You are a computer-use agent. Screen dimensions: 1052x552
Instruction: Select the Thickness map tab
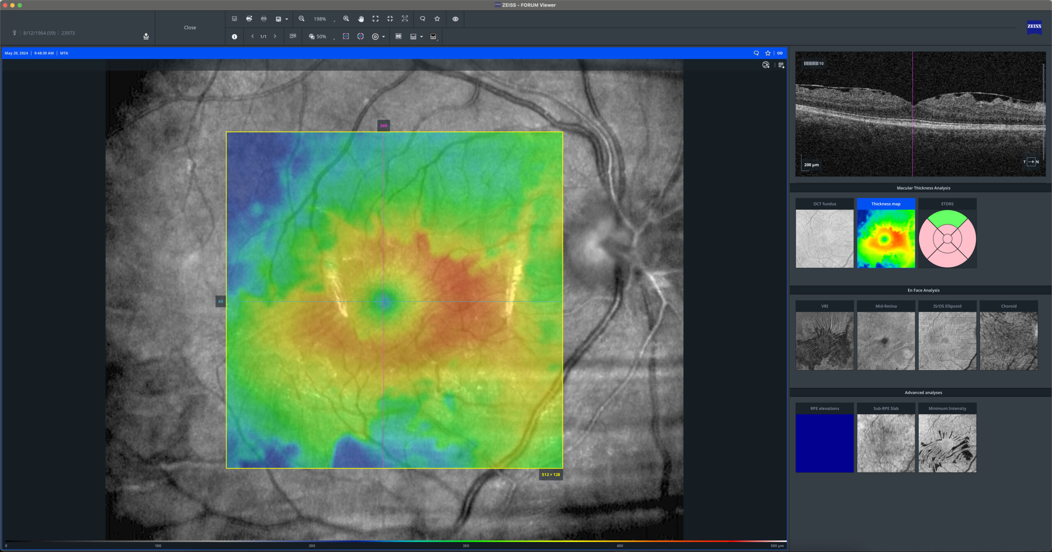(886, 204)
